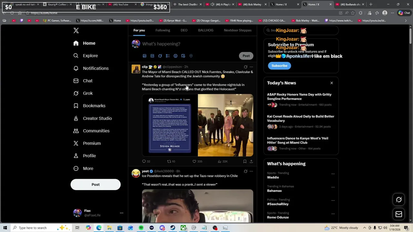
Task: Click the Grok enhance icon in composer
Action: [160, 56]
